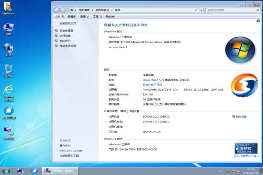Click 控制面板 breadcrumb segment
The width and height of the screenshot is (263, 175).
(84, 10)
